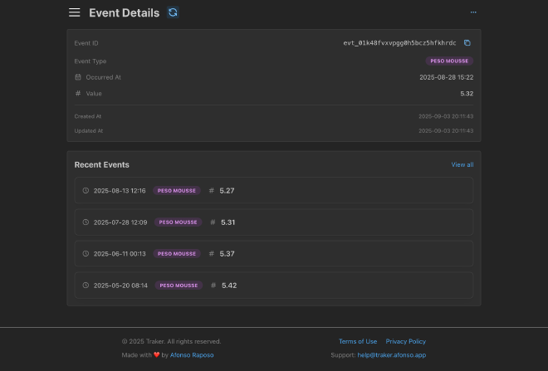Click the clock icon on the 2025-08-13 event
Screen dimensions: 548x371
coord(86,190)
